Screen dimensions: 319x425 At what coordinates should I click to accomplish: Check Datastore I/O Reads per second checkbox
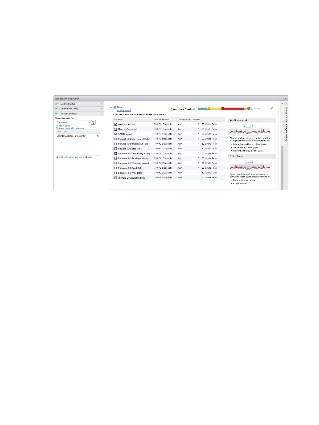116,158
